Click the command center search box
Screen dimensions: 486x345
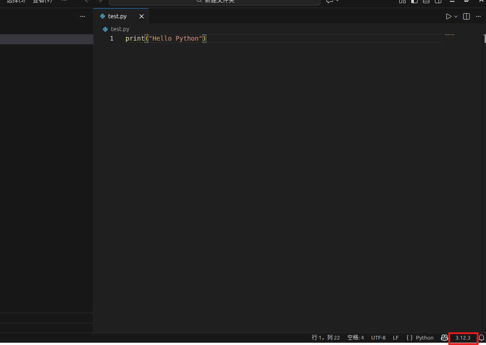[214, 1]
